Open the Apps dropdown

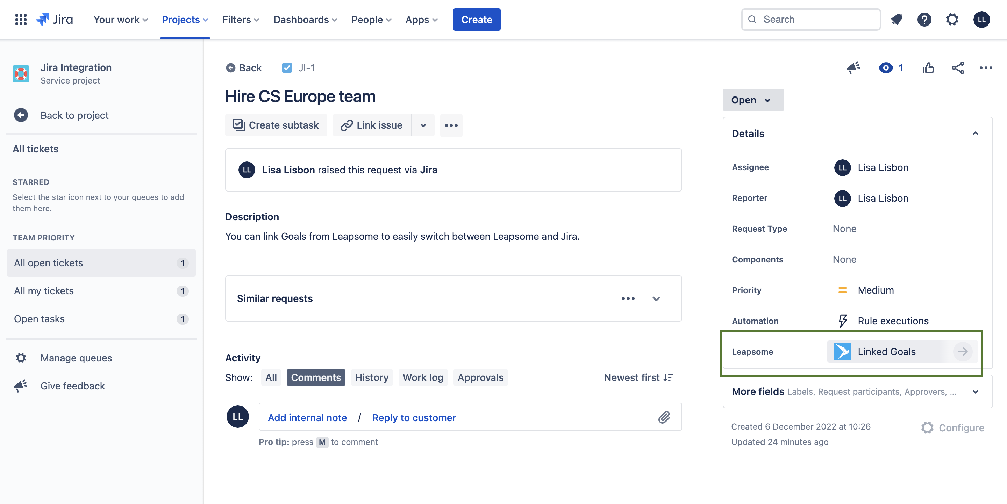421,20
